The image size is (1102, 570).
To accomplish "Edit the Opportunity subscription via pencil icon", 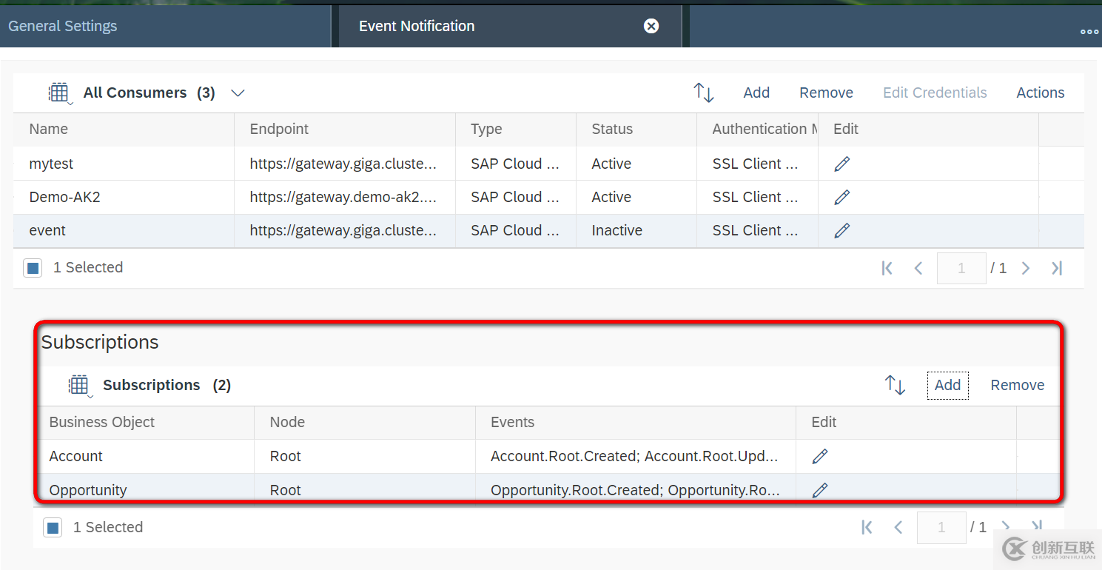I will pyautogui.click(x=819, y=489).
